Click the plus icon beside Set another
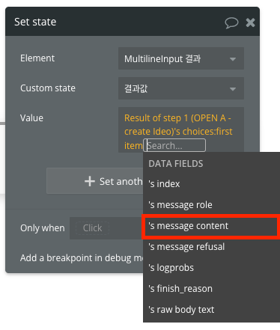 coord(90,181)
